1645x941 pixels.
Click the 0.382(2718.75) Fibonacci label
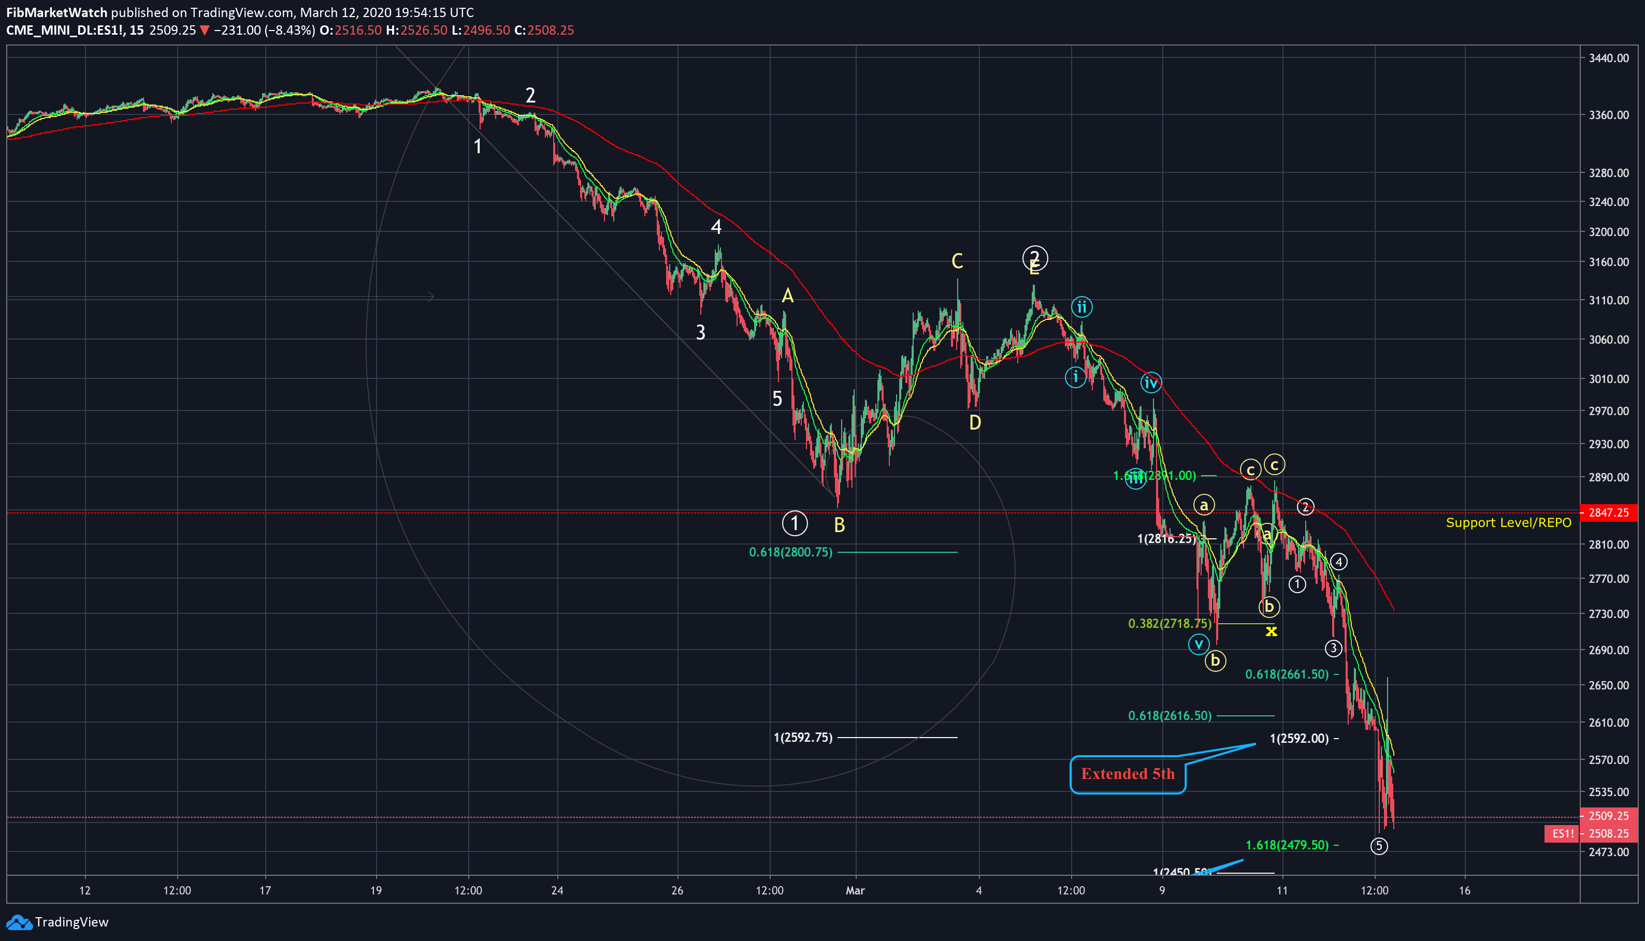pos(1170,624)
